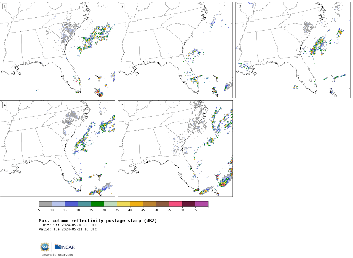Screen dimensions: 353x258
Task: Open postage stamp map number 4
Action: [57, 149]
